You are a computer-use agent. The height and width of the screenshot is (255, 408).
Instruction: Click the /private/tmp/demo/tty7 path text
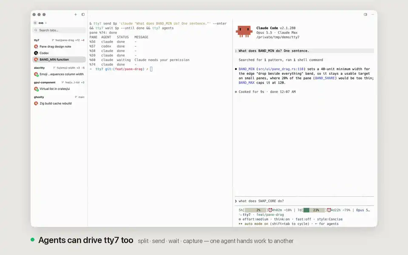coord(278,37)
